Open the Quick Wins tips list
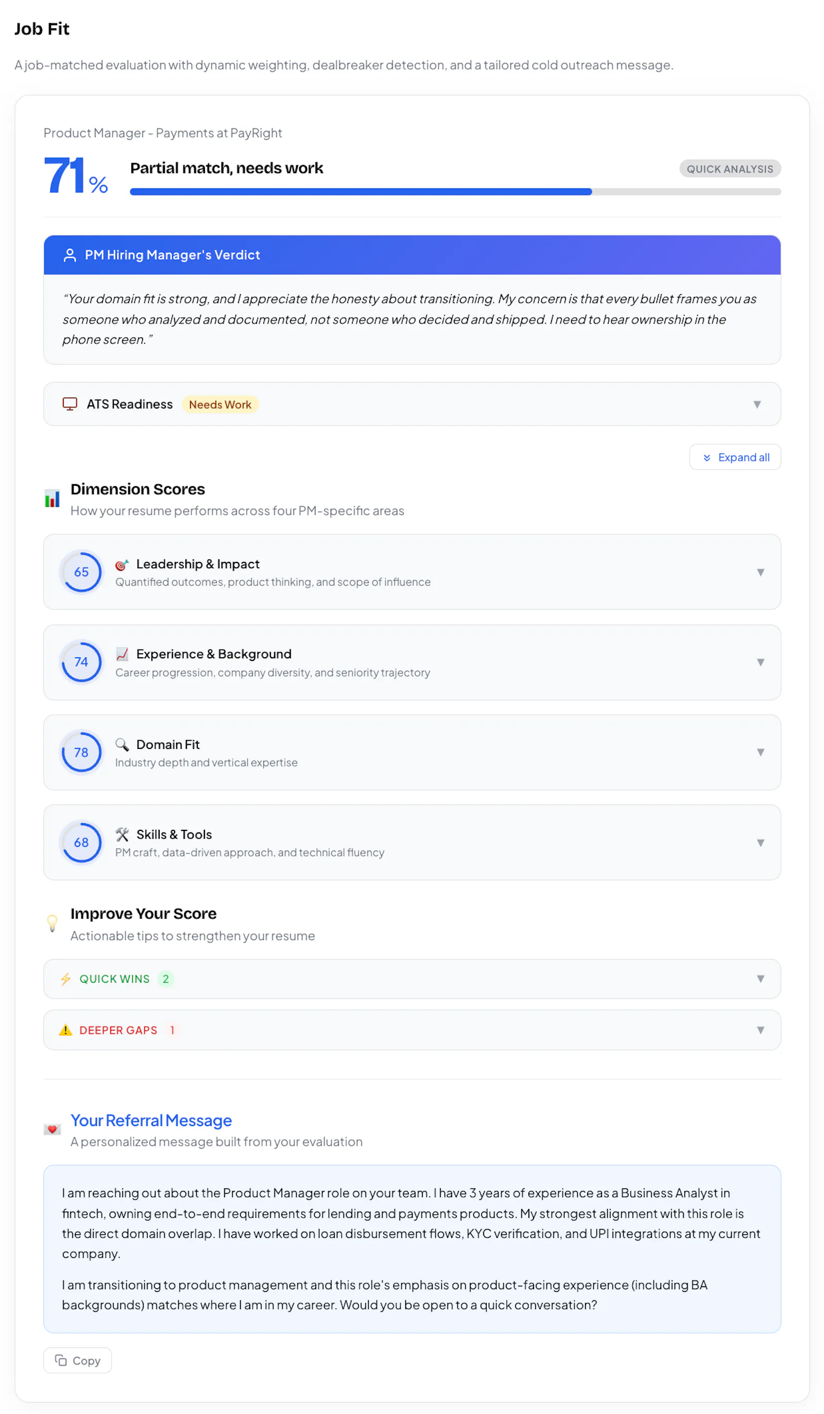Screen dimensions: 824x1414 pos(411,979)
